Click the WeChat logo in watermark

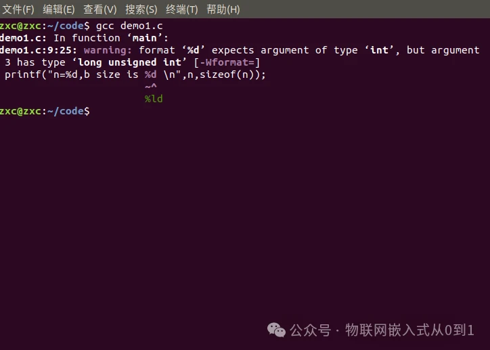(276, 330)
